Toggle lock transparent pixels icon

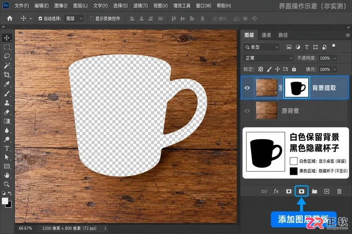pos(260,69)
